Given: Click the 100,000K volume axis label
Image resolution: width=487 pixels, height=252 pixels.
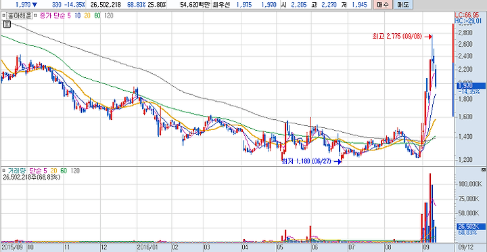Looking at the screenshot, I should click(470, 184).
